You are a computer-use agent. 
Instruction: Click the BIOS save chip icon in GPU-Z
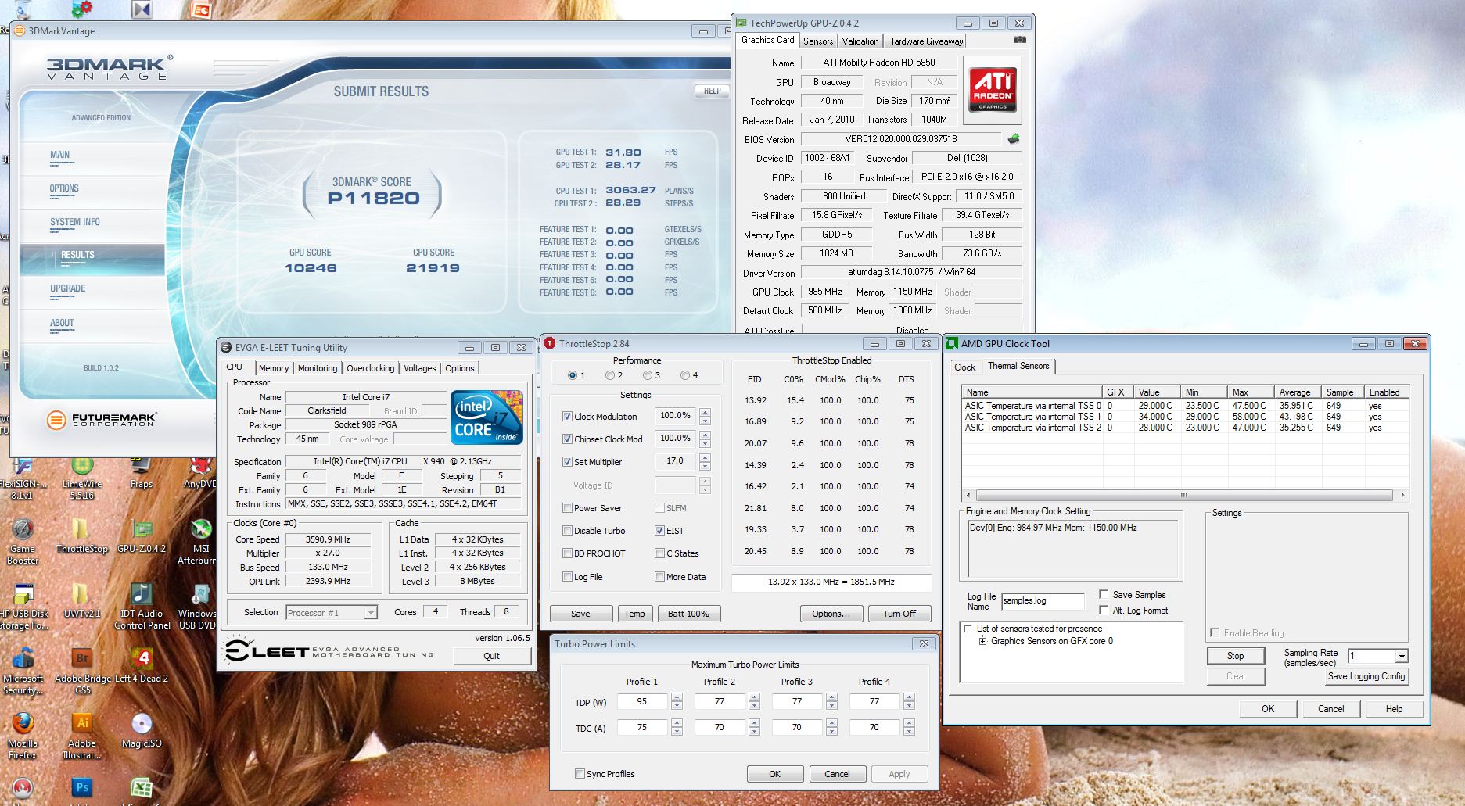point(1014,139)
